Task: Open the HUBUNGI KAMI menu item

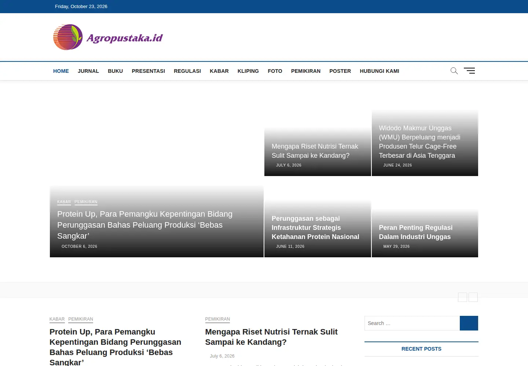Action: coord(379,71)
